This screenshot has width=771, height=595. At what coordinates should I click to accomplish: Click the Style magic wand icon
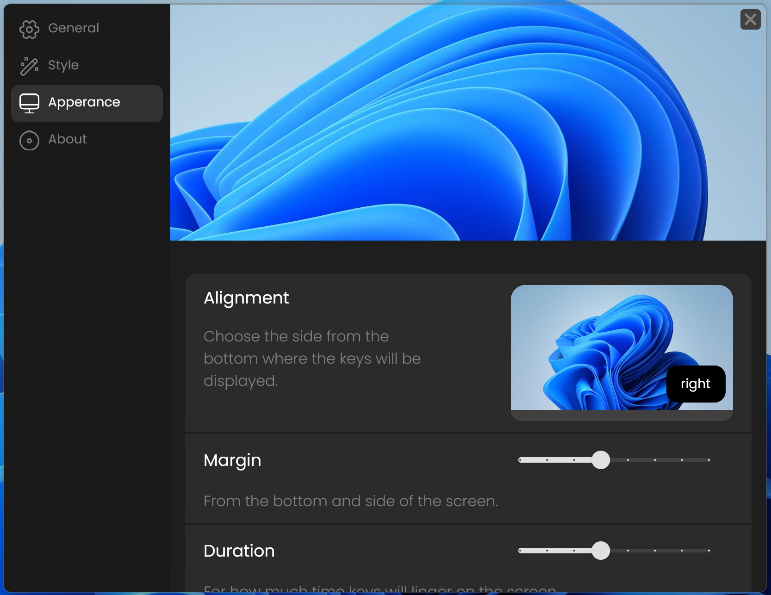[x=29, y=66]
